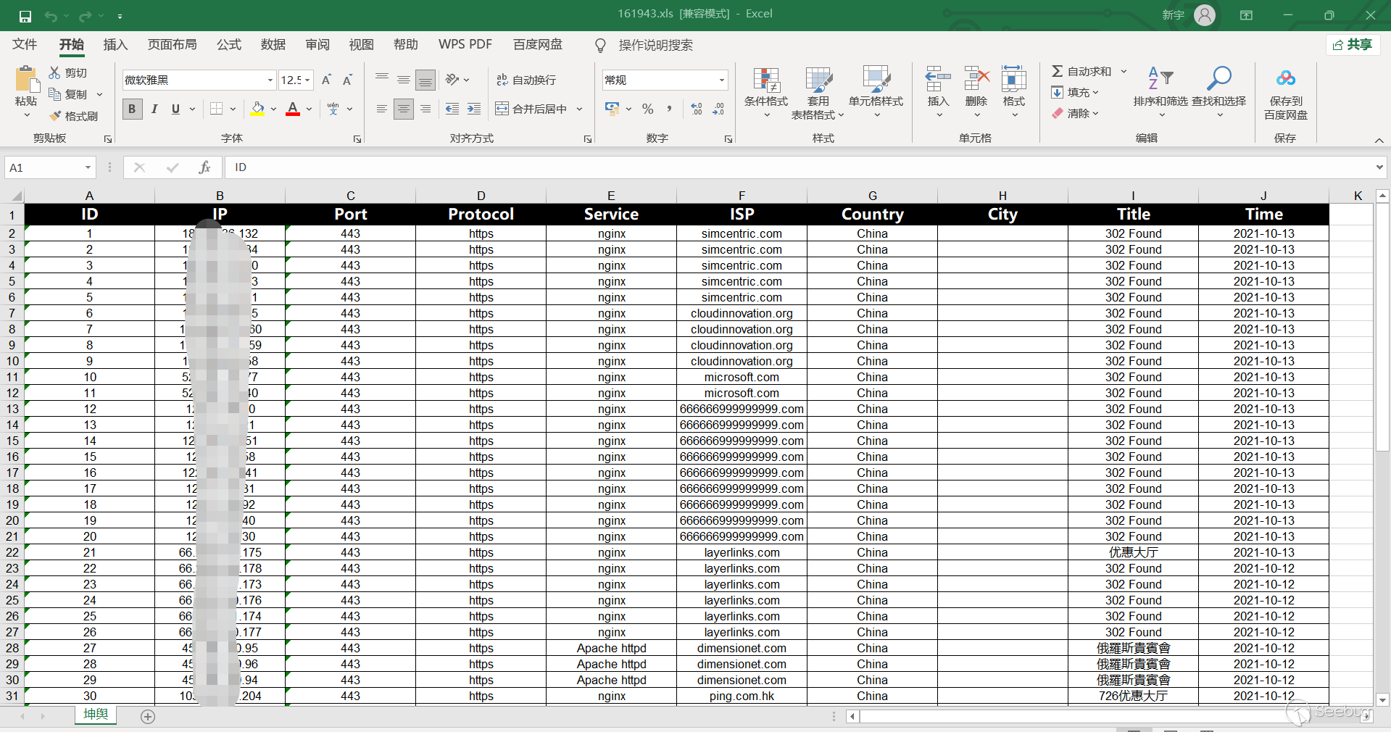Toggle Italic formatting
Image resolution: width=1391 pixels, height=732 pixels.
pos(154,109)
